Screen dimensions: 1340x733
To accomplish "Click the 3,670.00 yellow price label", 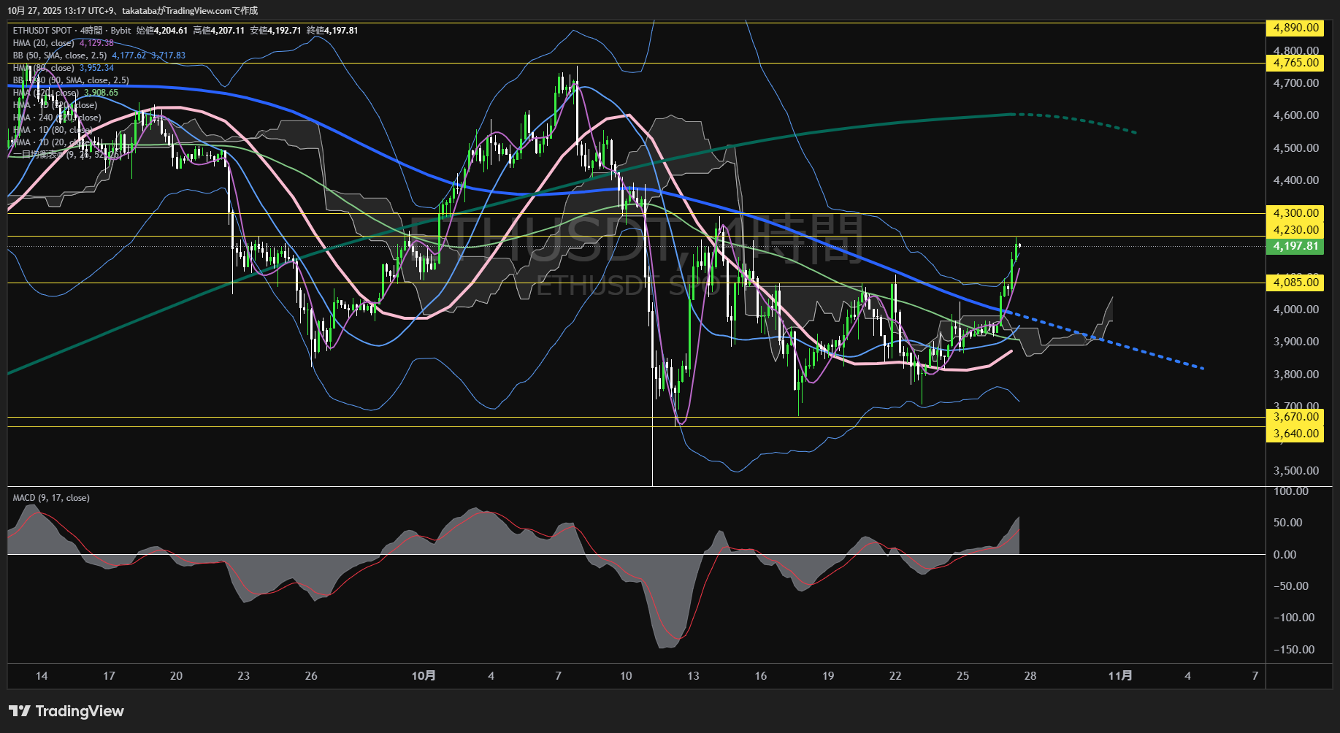I will 1295,417.
